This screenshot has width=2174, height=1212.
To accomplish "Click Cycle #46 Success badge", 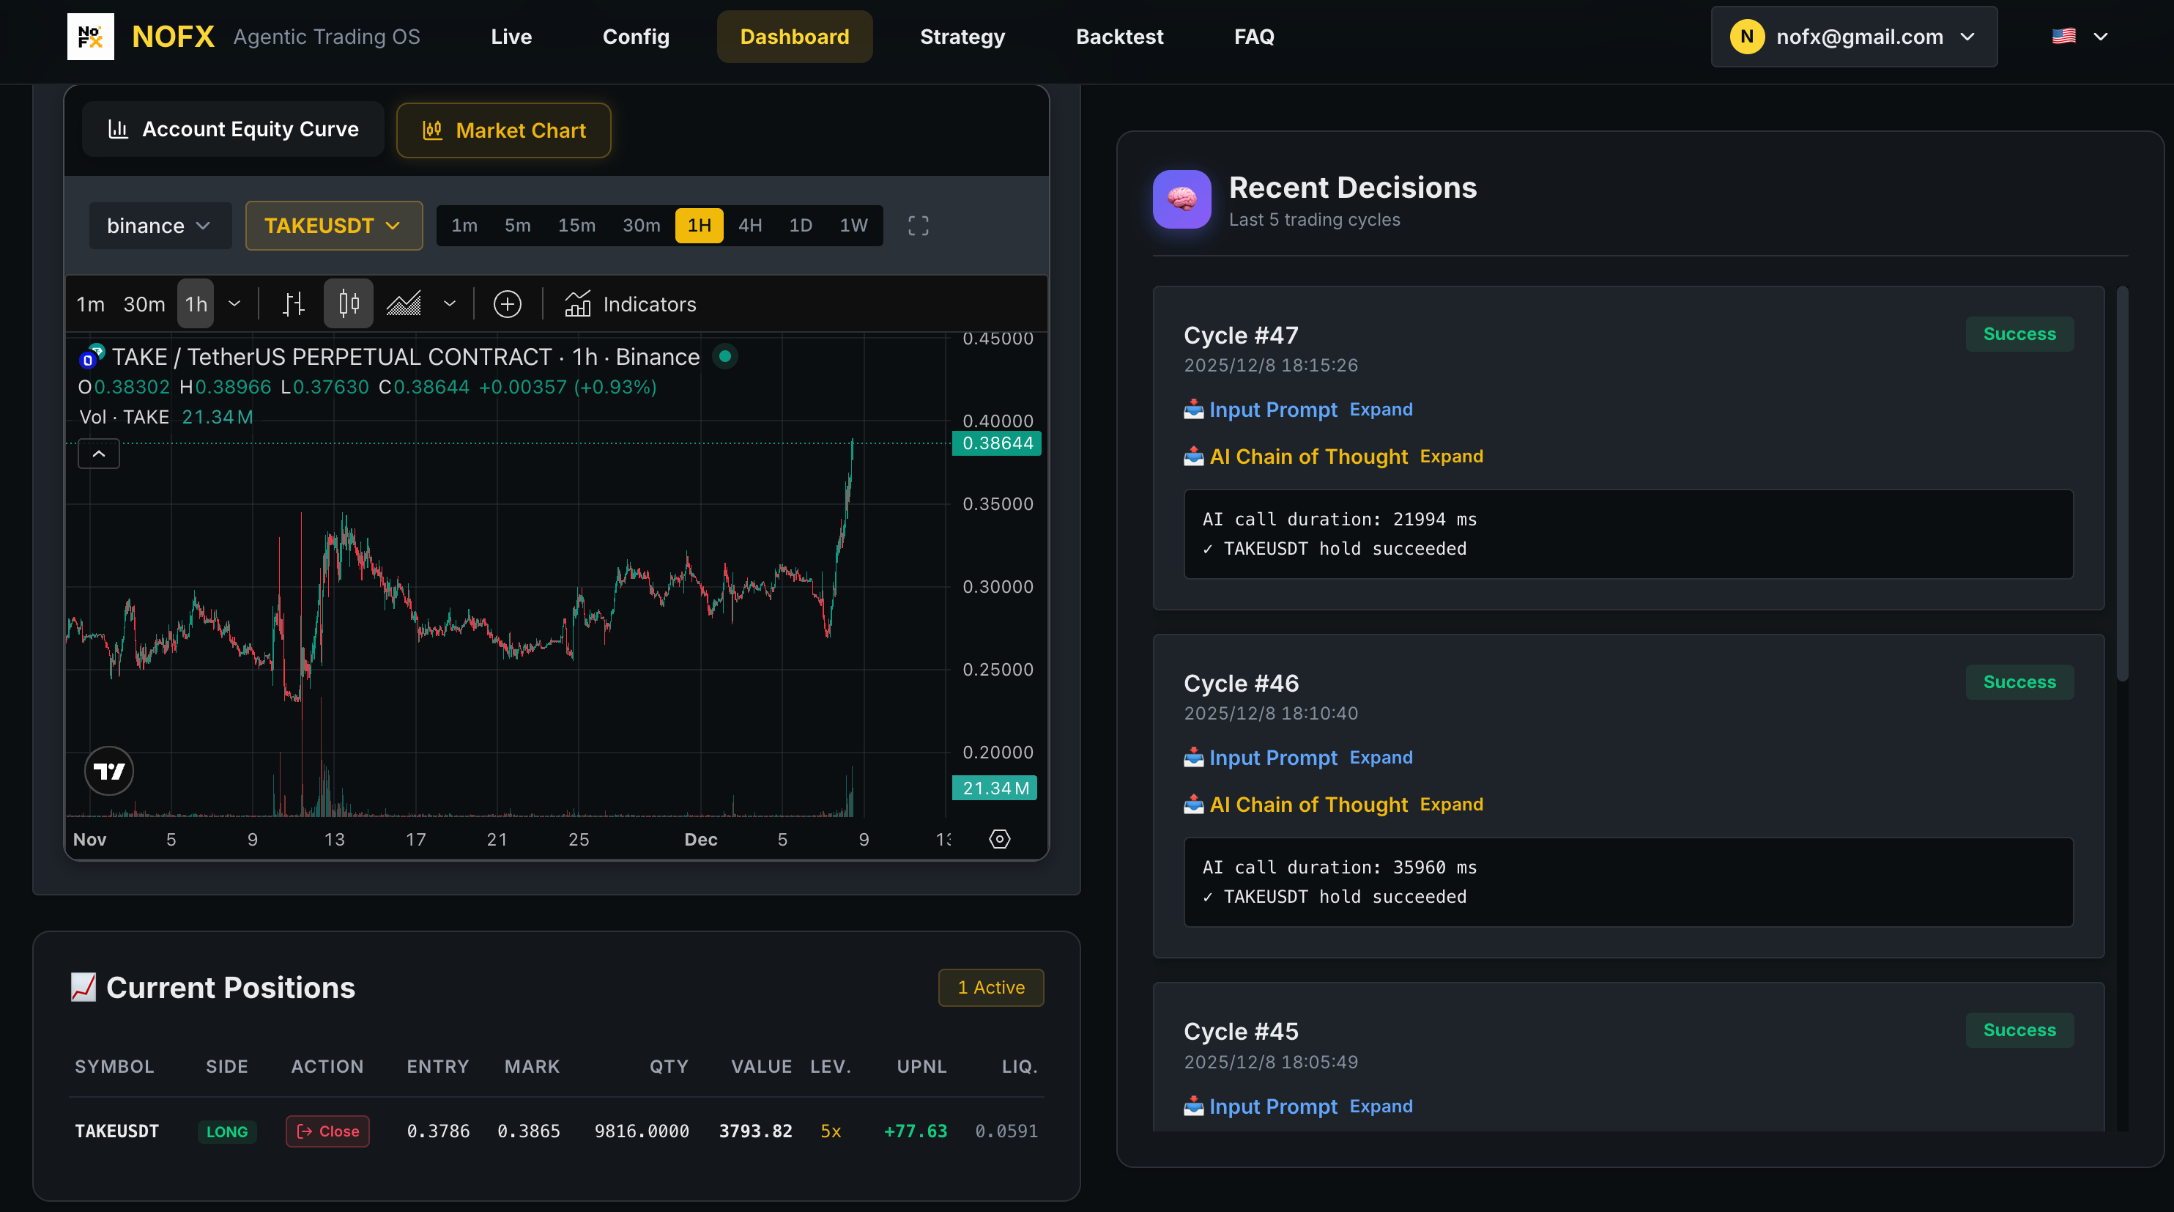I will click(x=2019, y=682).
